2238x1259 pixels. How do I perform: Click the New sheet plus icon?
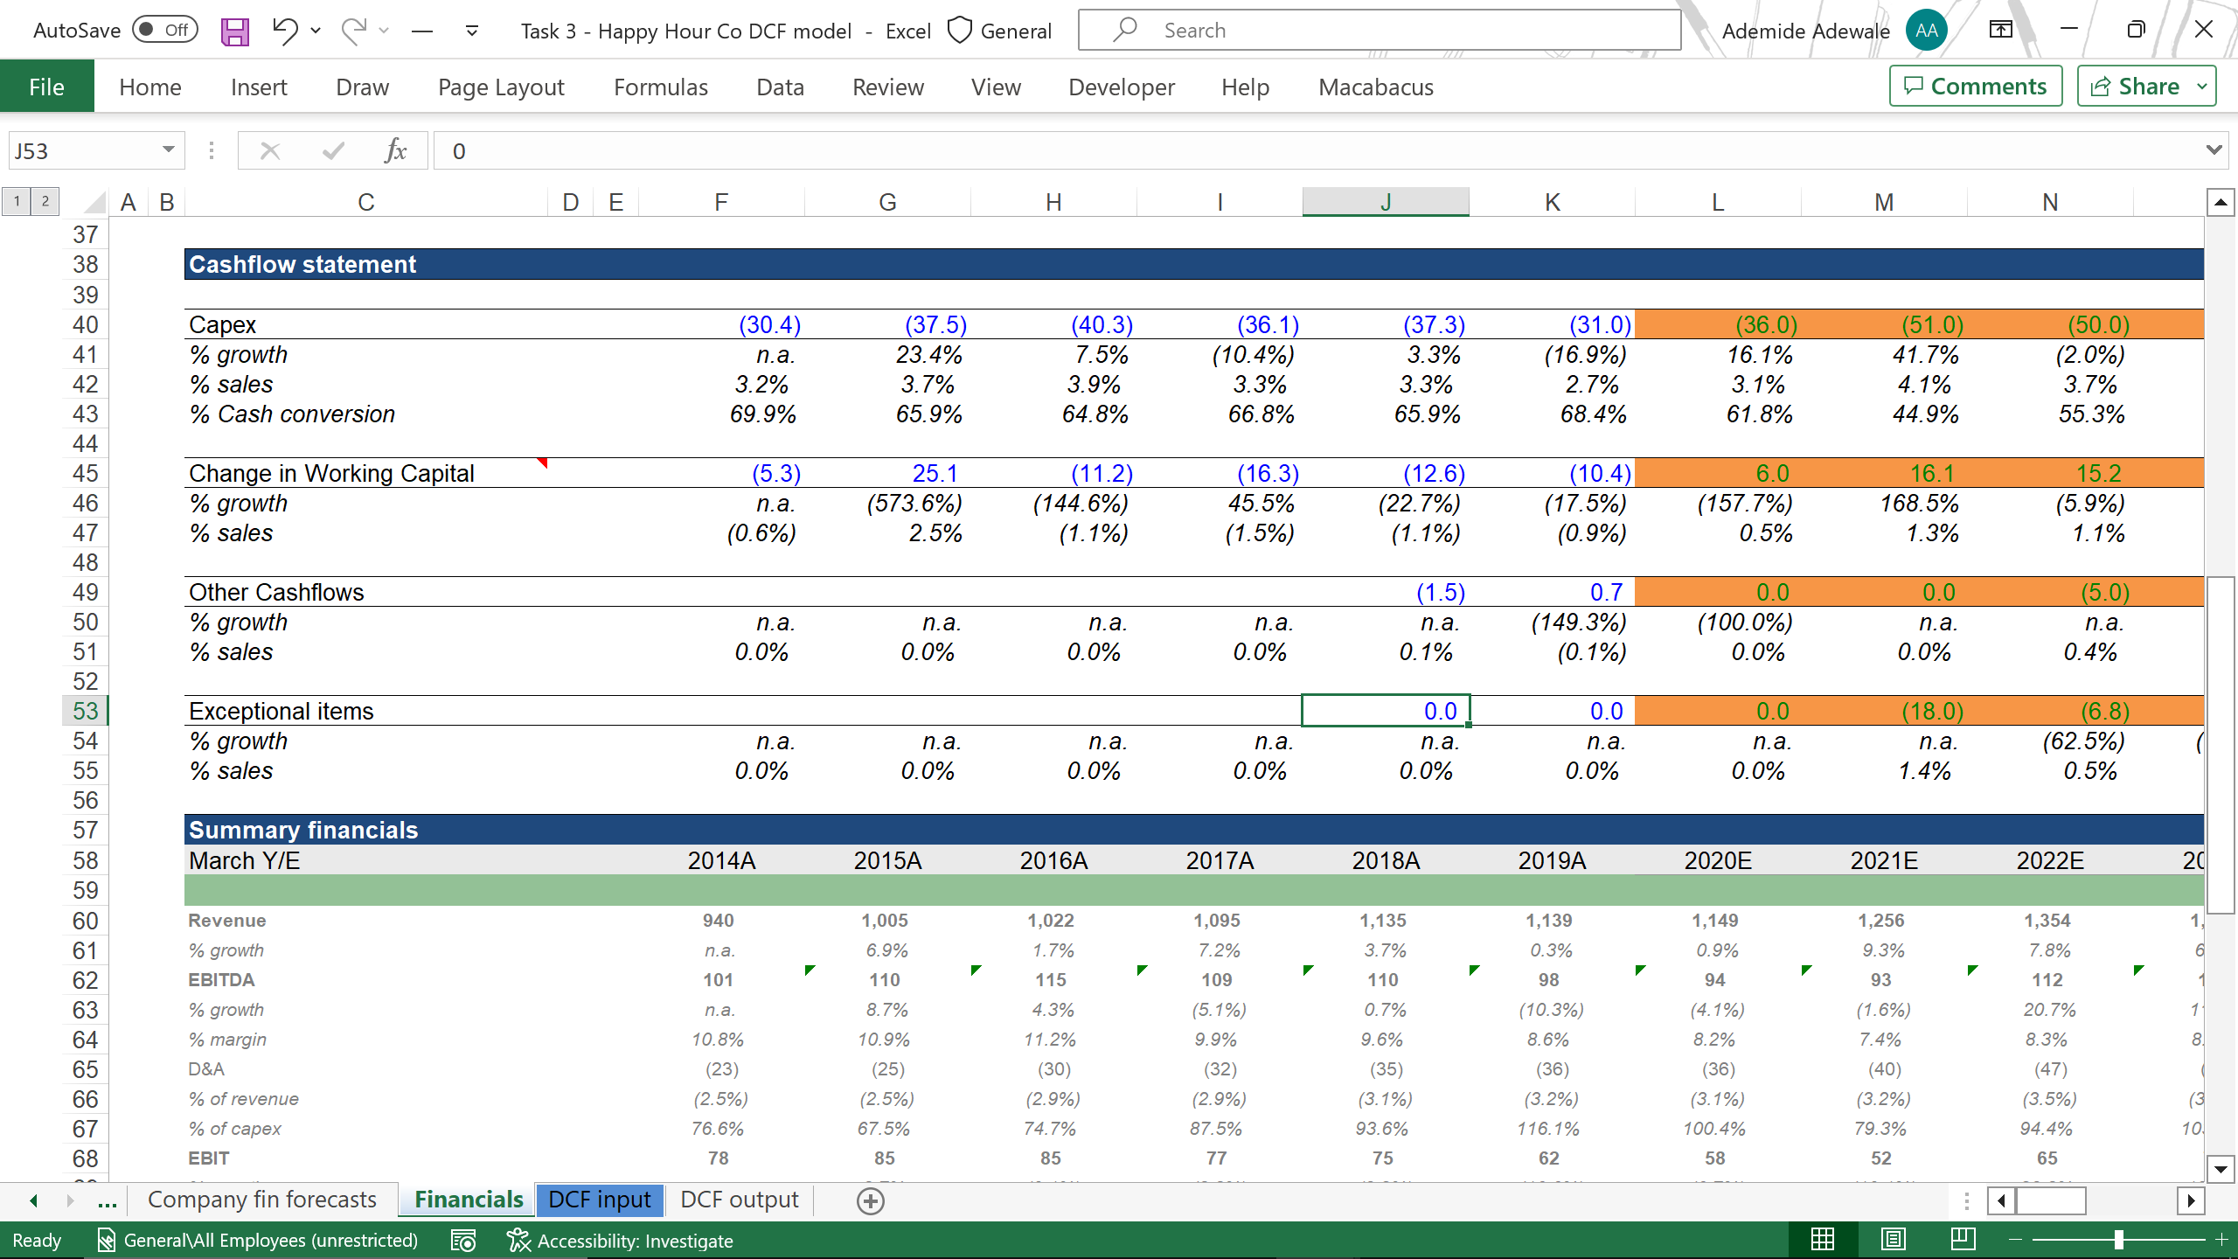pyautogui.click(x=870, y=1200)
